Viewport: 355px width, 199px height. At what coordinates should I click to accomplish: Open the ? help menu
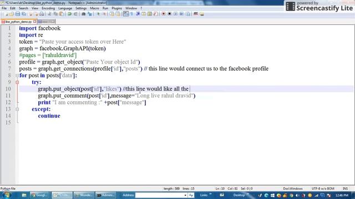141,8
